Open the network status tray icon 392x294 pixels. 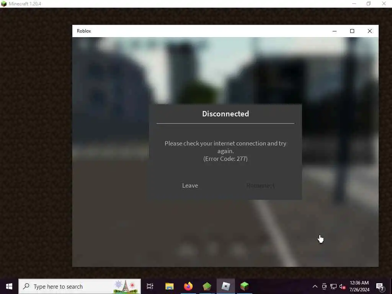333,286
